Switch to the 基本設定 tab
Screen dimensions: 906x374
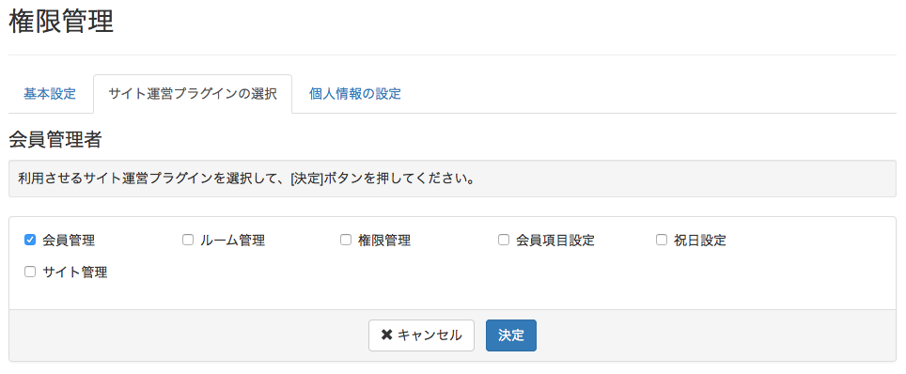(x=50, y=94)
